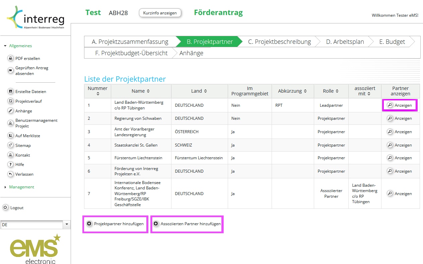Click the Projektverlauf history icon
Viewport: 423px width, 264px height.
(10, 101)
